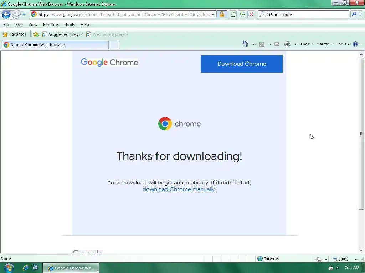Open the View menu
365x273 pixels.
[33, 25]
